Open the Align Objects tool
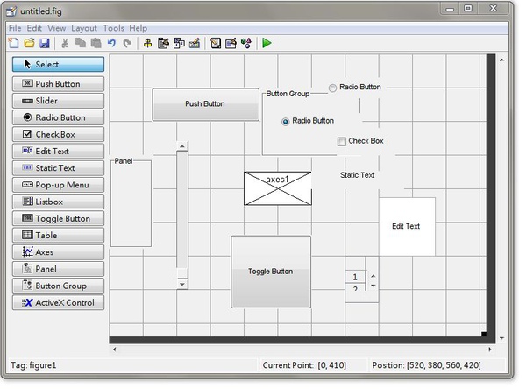The width and height of the screenshot is (526, 389). [147, 43]
